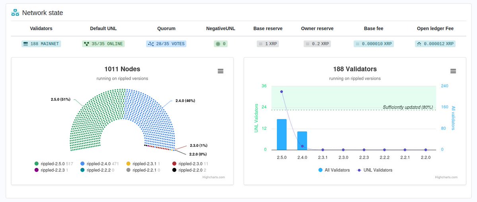
Task: Click the equals icon beside 0.000010 XRP
Action: tap(357, 44)
